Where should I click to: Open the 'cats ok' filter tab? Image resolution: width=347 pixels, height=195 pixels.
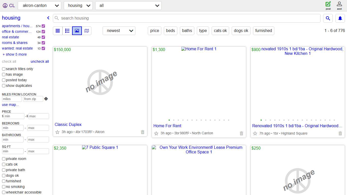click(220, 31)
